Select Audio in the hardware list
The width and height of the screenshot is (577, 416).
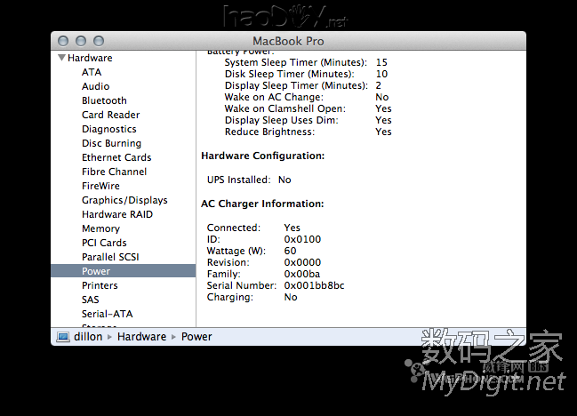click(96, 86)
